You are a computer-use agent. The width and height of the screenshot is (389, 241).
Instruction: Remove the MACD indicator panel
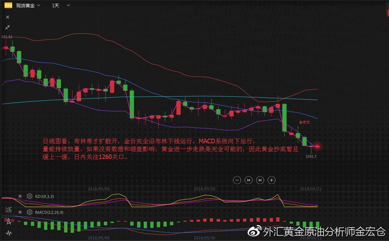(x=20, y=212)
